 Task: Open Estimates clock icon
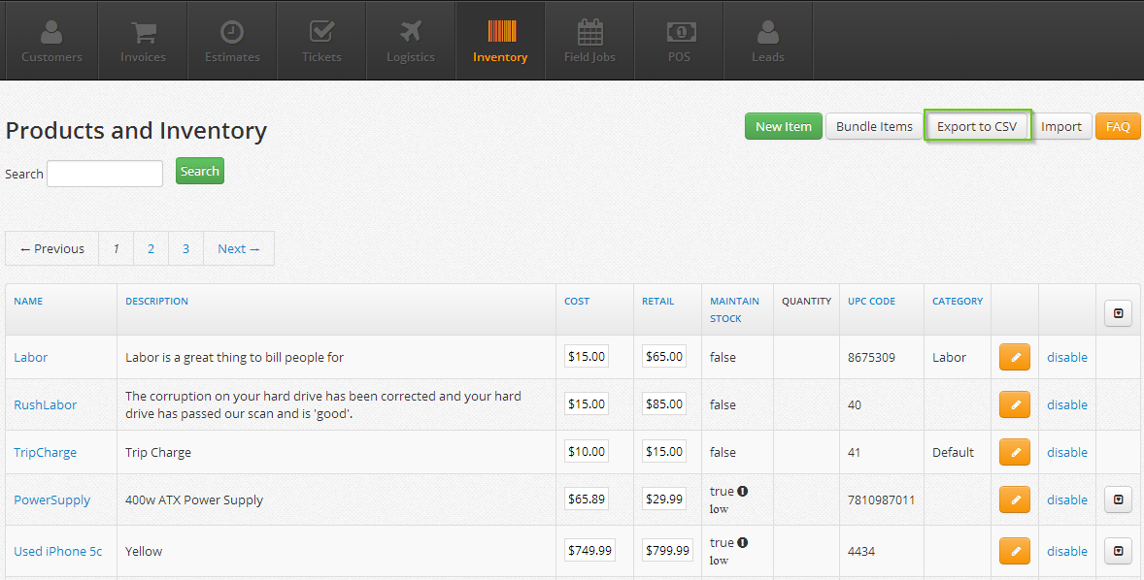click(x=232, y=32)
